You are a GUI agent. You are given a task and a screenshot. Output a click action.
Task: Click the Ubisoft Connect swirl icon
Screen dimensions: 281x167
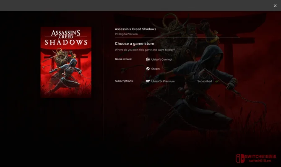(x=148, y=59)
